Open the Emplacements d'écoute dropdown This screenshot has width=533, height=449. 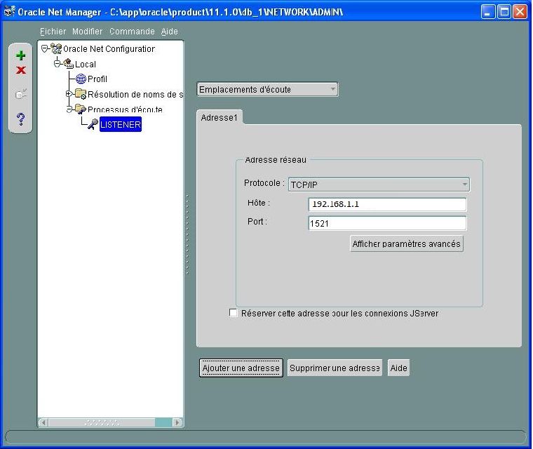coord(267,90)
